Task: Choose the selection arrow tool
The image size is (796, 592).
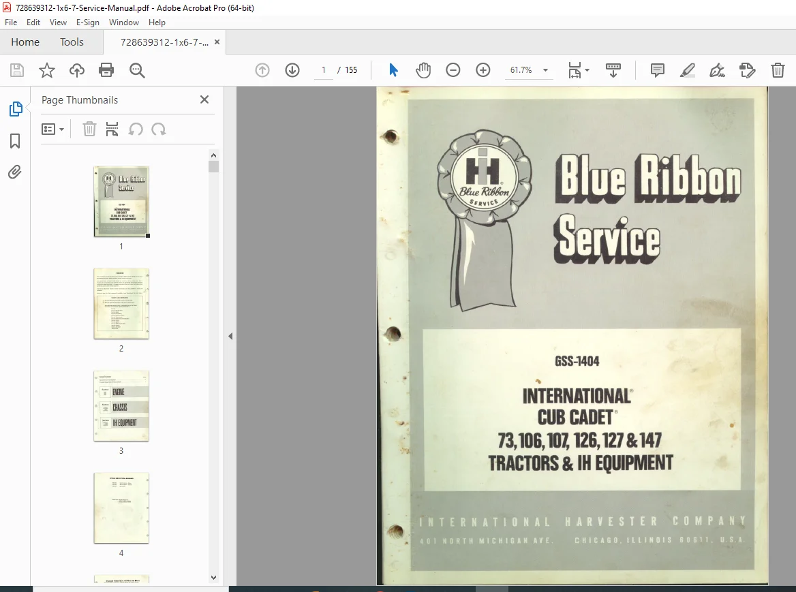Action: click(393, 70)
